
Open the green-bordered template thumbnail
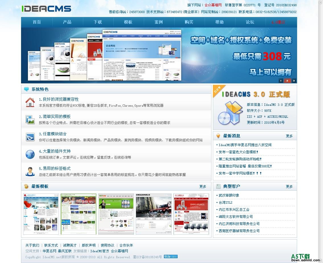[x=79, y=214]
